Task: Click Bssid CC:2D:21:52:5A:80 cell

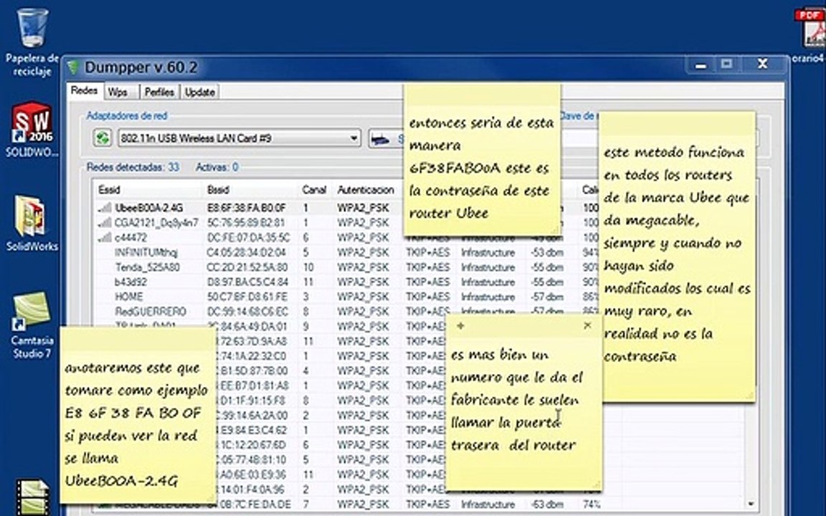Action: [247, 267]
